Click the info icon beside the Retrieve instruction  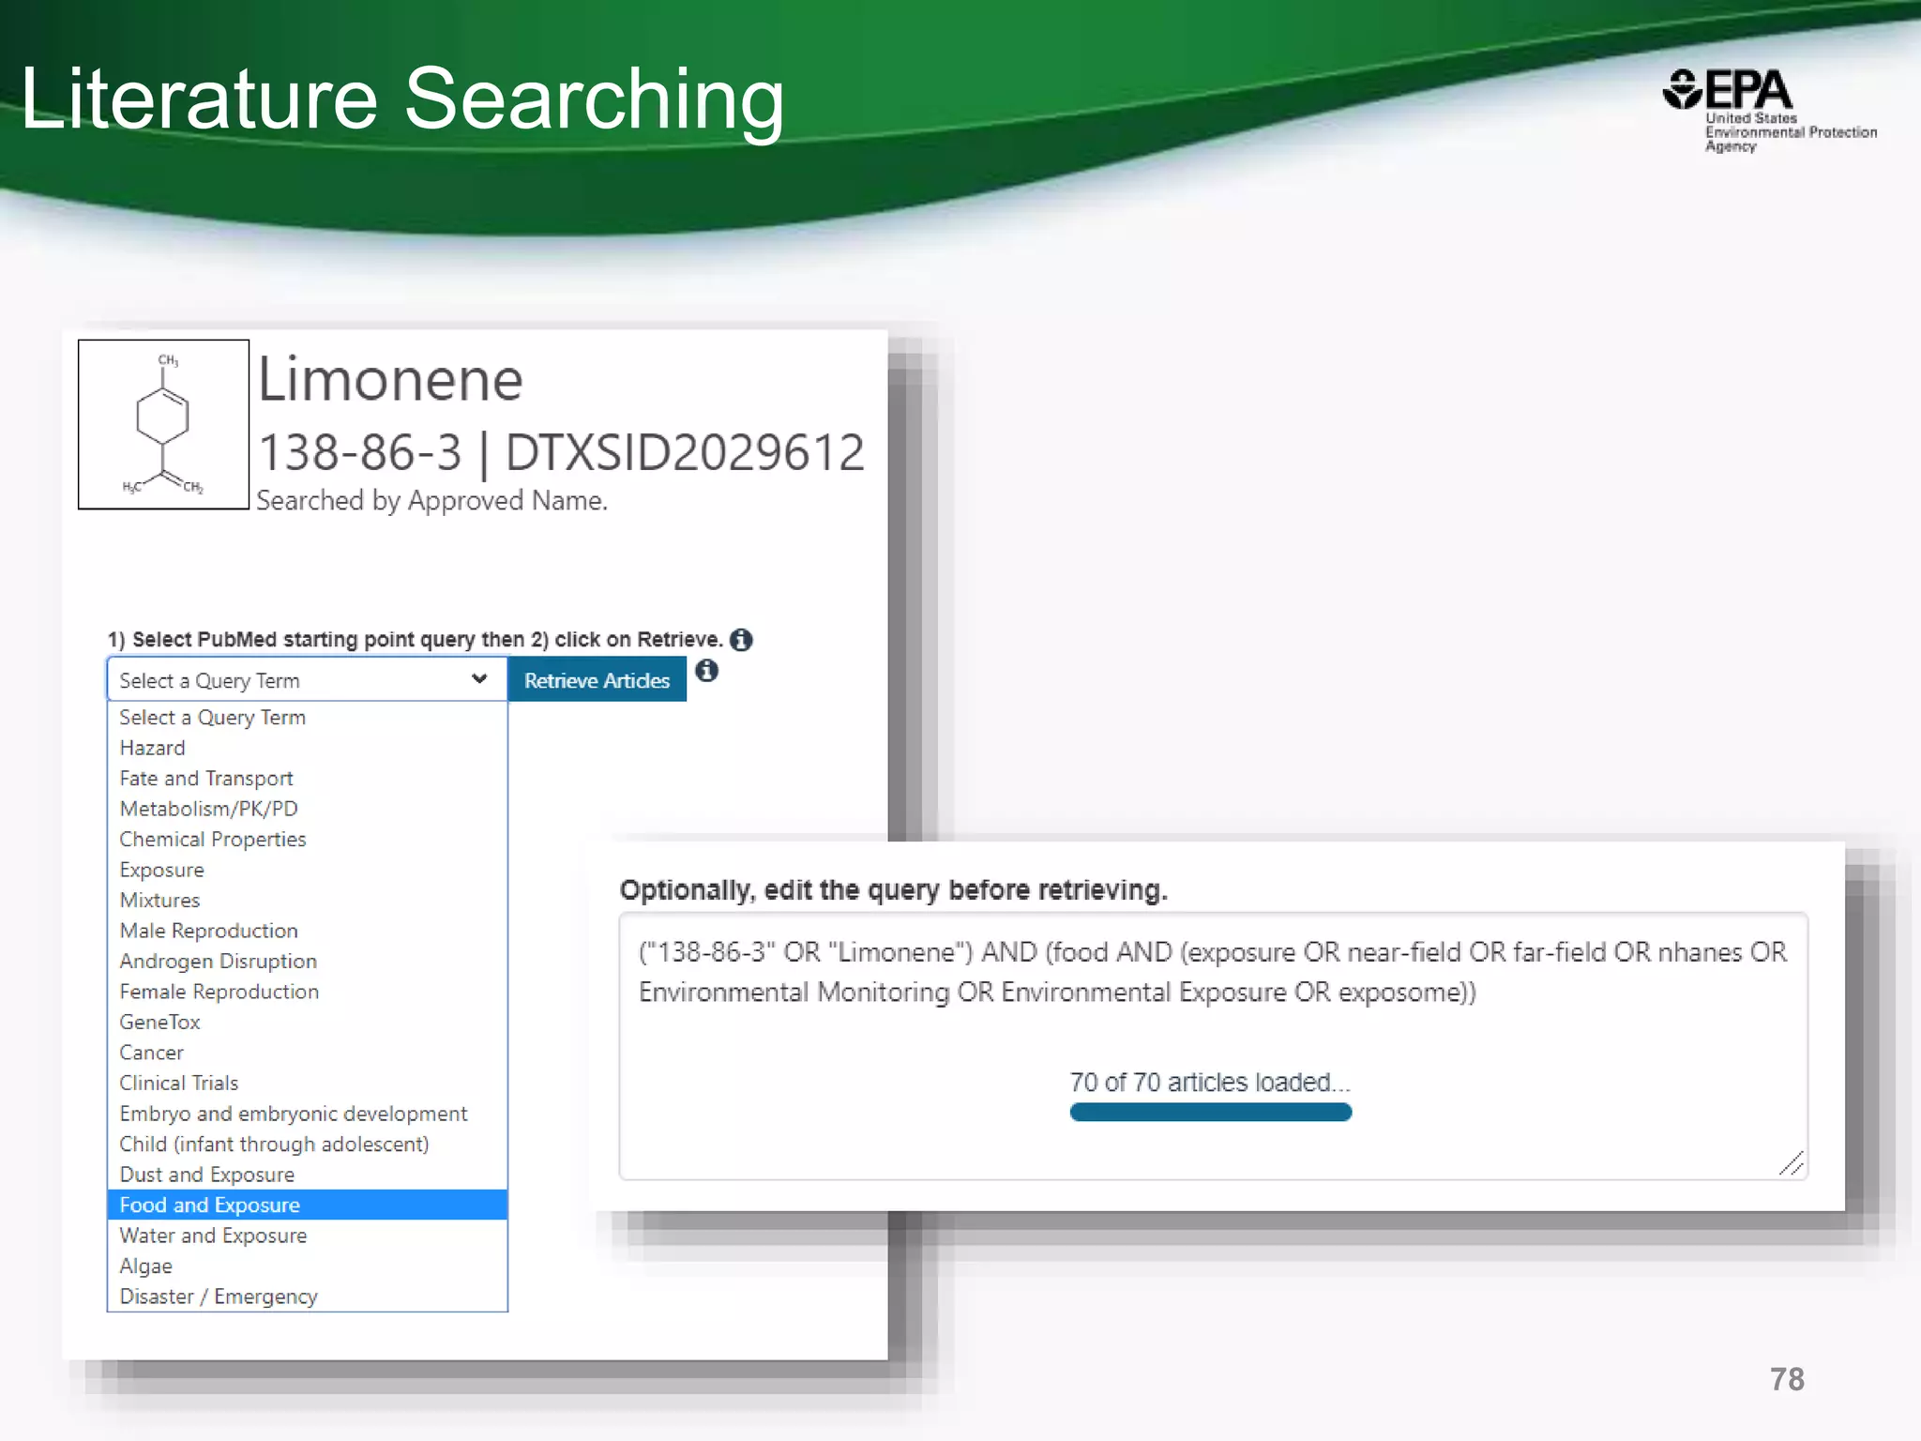click(x=741, y=640)
